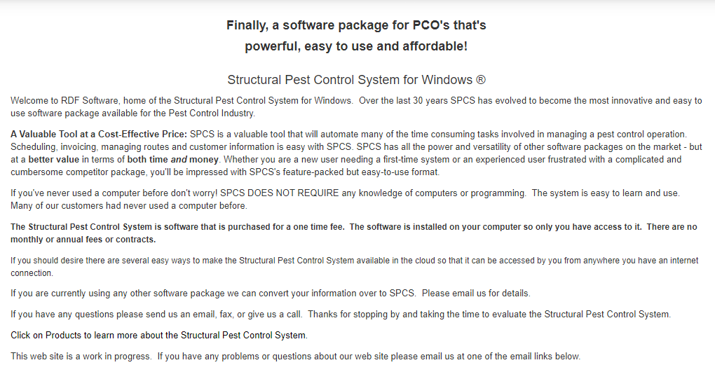Click the bold "both time and money" phrase
Image resolution: width=715 pixels, height=386 pixels.
point(173,160)
